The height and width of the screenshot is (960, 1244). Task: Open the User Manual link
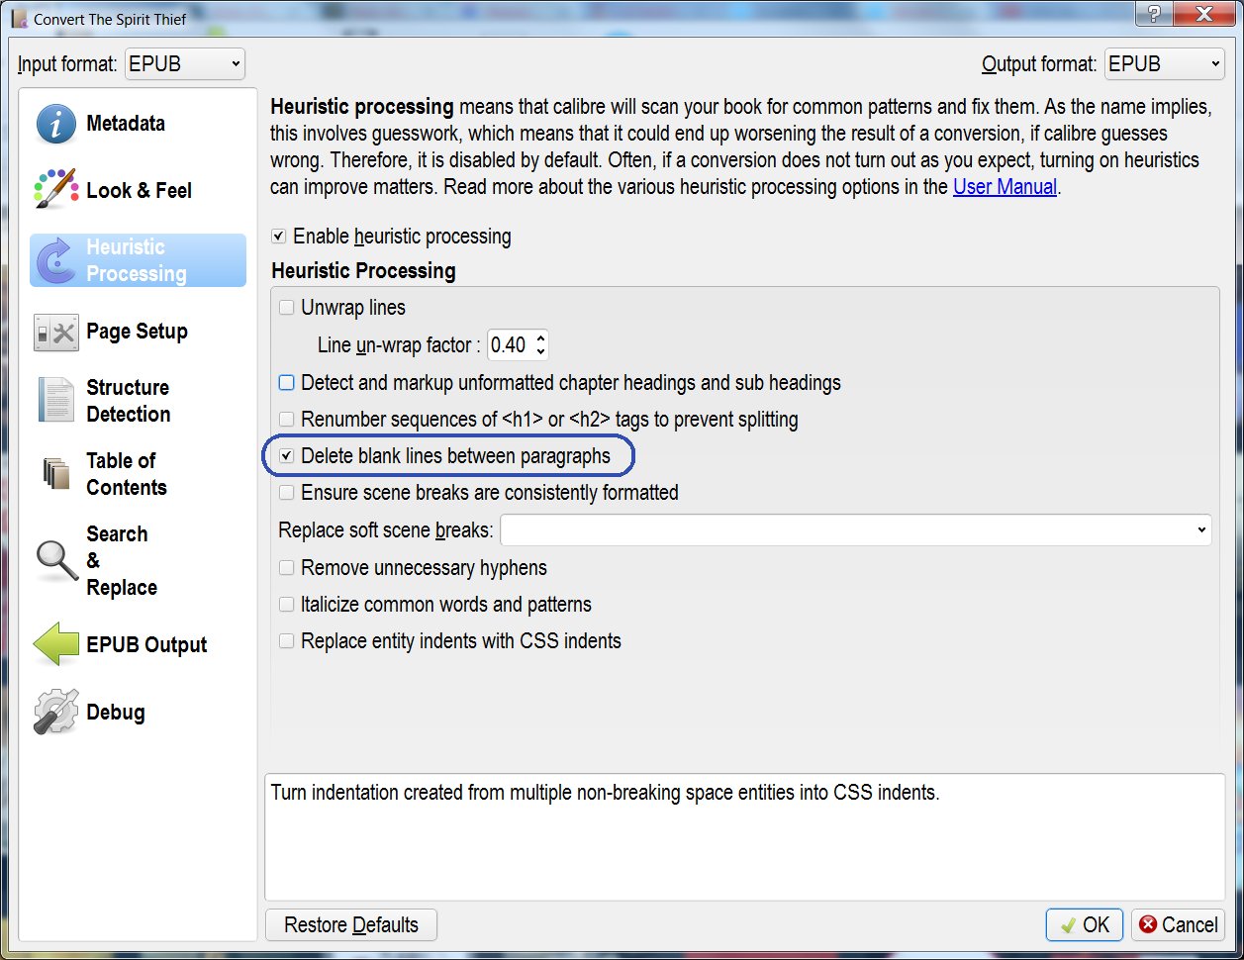coord(1005,186)
